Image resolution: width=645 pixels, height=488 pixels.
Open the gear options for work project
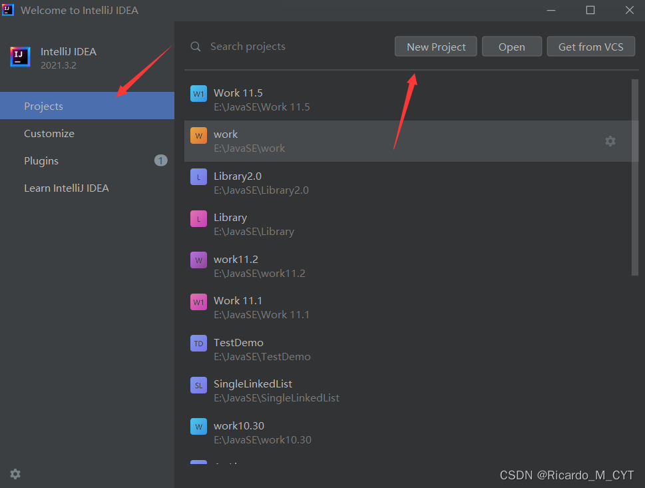coord(610,141)
